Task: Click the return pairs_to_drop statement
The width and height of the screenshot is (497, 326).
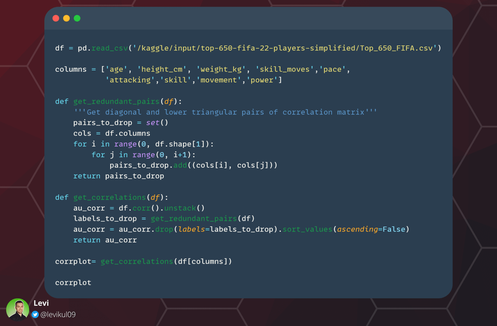Action: pos(118,176)
